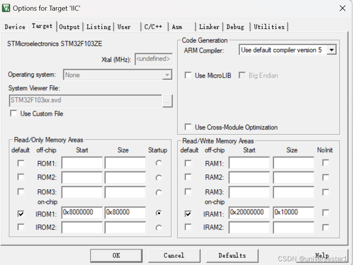
Task: Select IROM2 as Startup
Action: click(x=159, y=228)
